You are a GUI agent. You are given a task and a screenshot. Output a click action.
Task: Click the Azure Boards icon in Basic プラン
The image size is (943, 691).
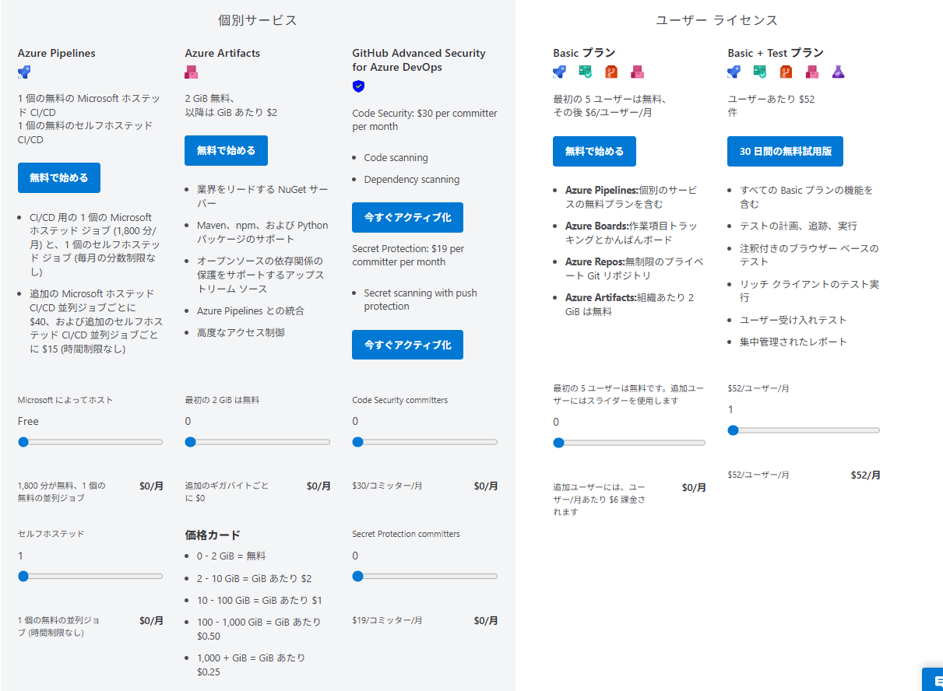tap(586, 72)
